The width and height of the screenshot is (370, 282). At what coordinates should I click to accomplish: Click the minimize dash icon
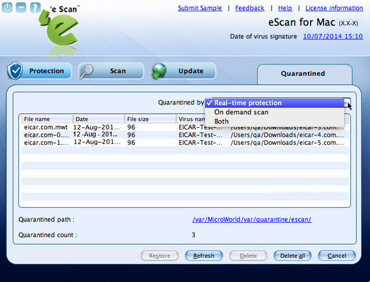21,8
